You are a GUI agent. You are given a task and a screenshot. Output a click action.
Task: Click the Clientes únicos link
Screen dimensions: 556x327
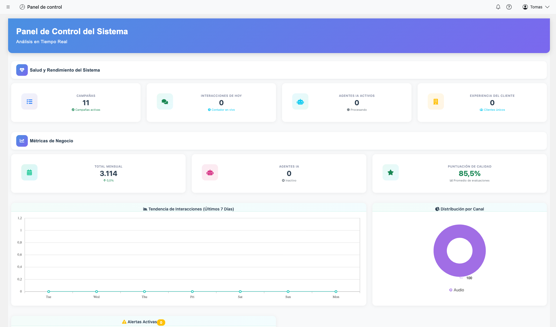click(494, 110)
